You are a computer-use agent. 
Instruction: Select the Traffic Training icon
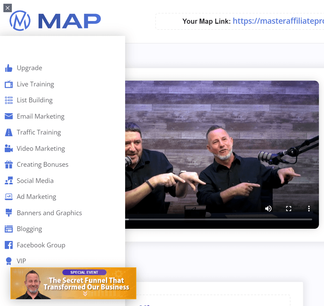[x=8, y=132]
